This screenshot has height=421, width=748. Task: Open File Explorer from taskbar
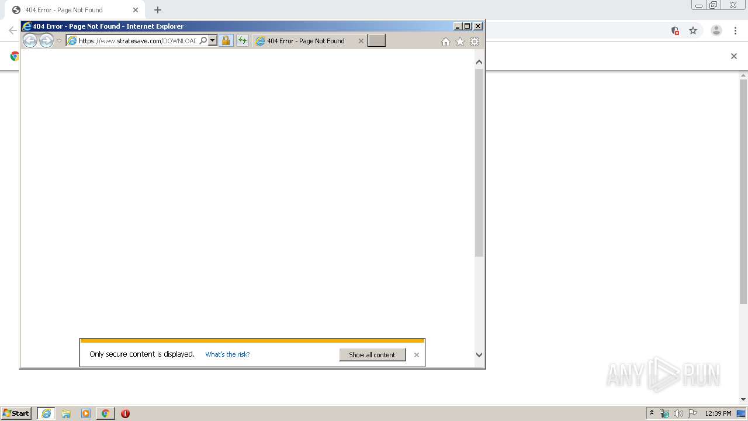coord(66,413)
